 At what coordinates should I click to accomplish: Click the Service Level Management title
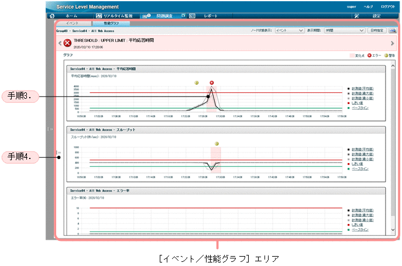pyautogui.click(x=87, y=7)
